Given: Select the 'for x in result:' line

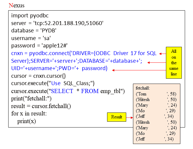Looking at the screenshot, I should (29, 114).
